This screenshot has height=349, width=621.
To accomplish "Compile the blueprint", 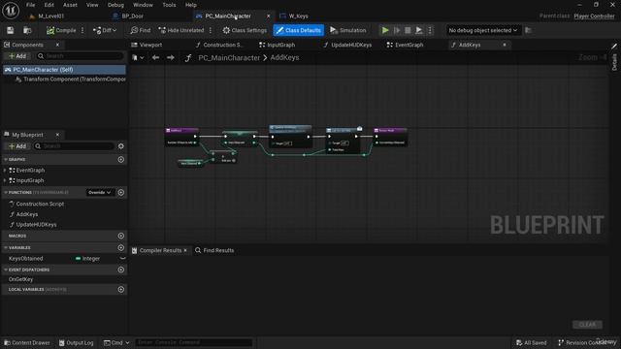I will coord(61,30).
